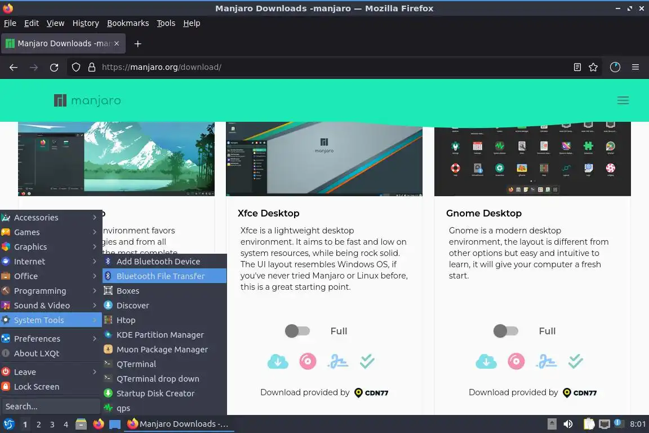Viewport: 649px width, 433px height.
Task: Open About LXQt
Action: tap(51, 354)
